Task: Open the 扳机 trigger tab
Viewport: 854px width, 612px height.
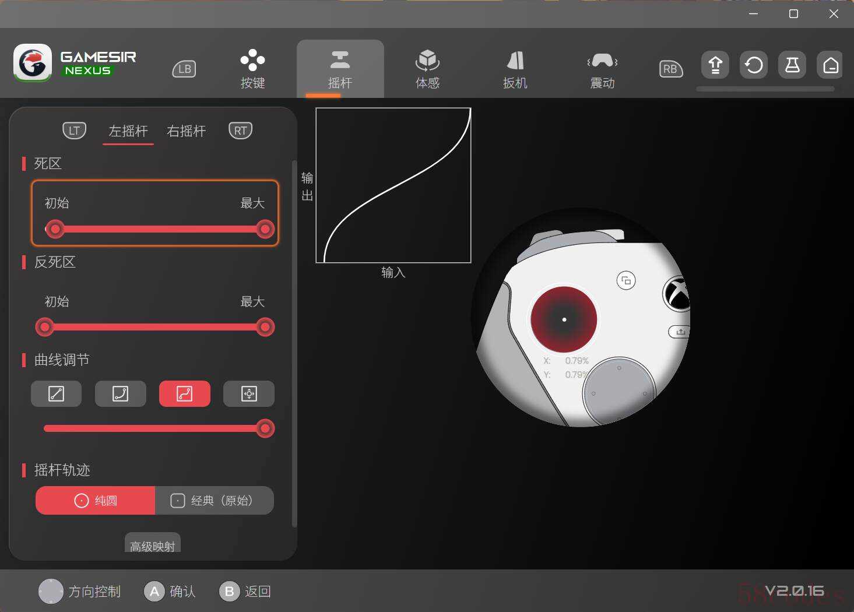Action: pos(515,69)
